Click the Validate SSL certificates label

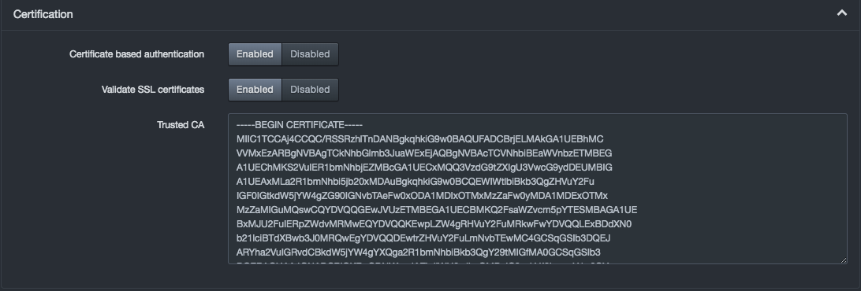[x=153, y=90]
